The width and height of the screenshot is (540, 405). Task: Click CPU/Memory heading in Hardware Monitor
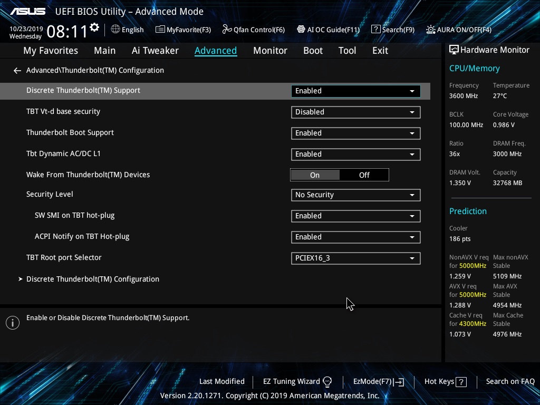474,69
